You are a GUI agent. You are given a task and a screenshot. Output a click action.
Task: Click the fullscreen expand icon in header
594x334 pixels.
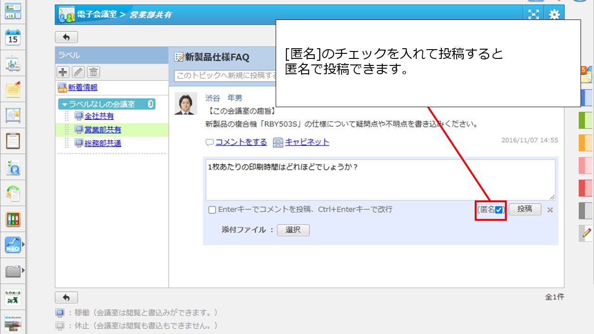(534, 15)
